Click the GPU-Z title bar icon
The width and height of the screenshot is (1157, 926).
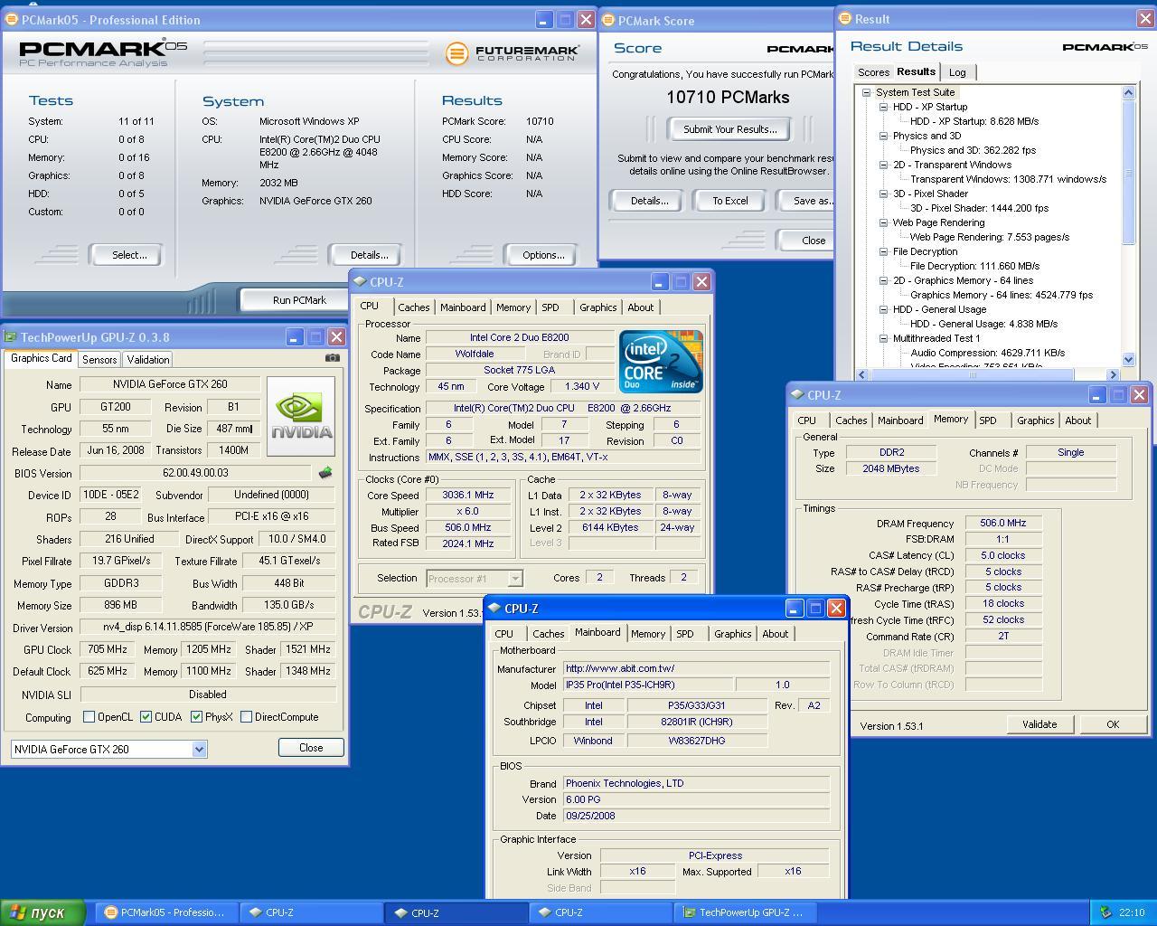coord(11,337)
